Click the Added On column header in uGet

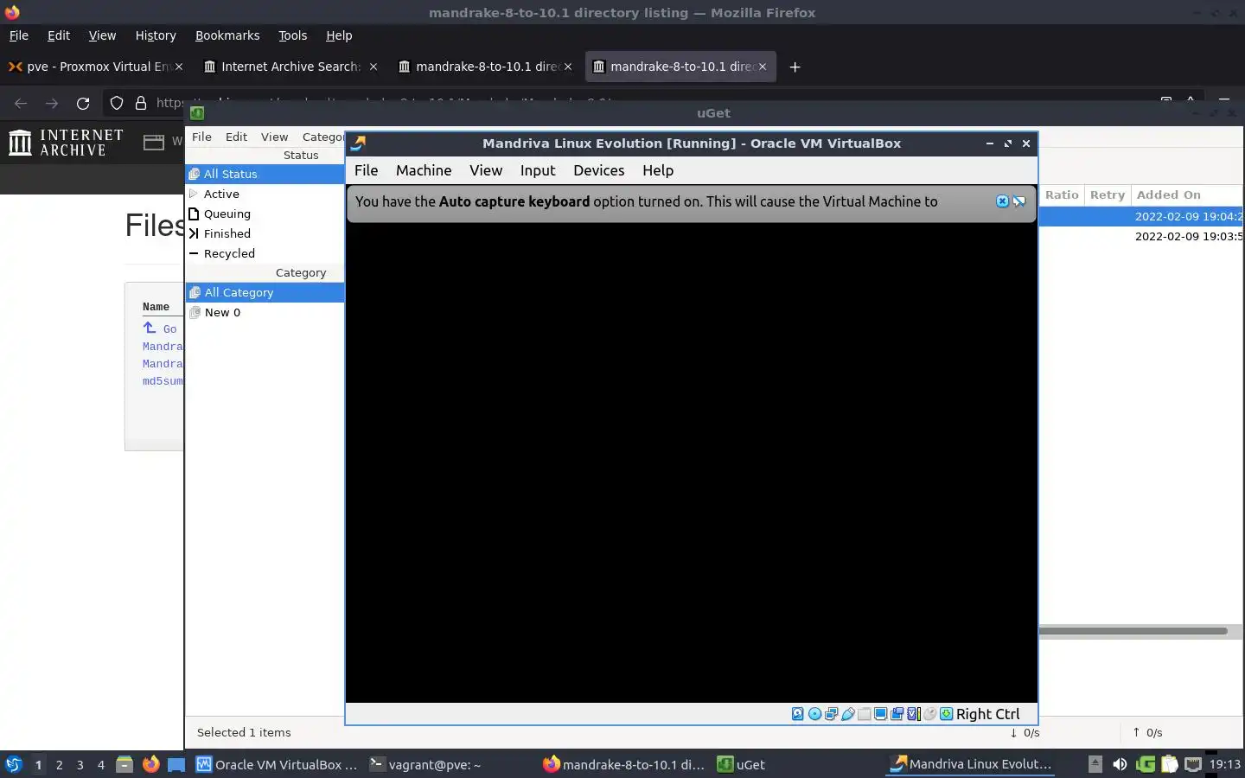tap(1187, 195)
